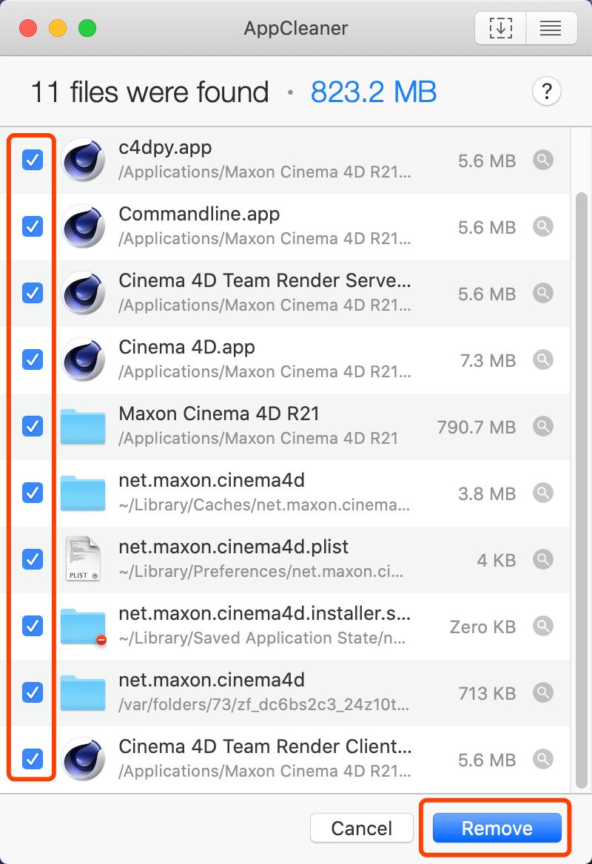Deselect the Maxon Cinema 4D R21 folder checkbox
Screen dimensions: 592x864
click(33, 426)
